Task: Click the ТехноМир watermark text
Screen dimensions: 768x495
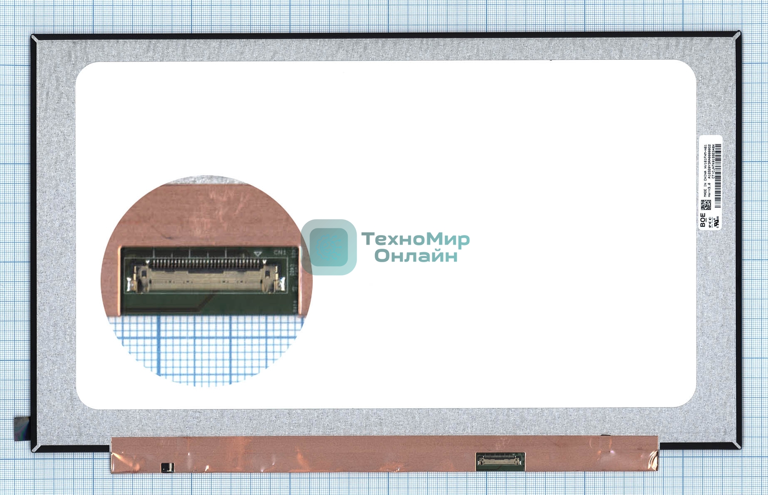Action: pos(415,239)
